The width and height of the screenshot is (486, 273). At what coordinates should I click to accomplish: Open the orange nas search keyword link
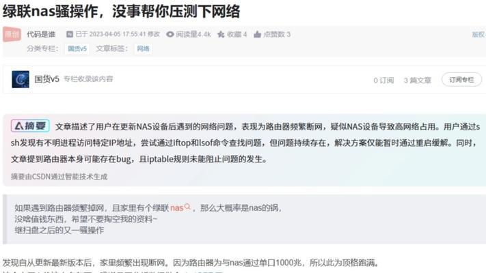pos(176,207)
